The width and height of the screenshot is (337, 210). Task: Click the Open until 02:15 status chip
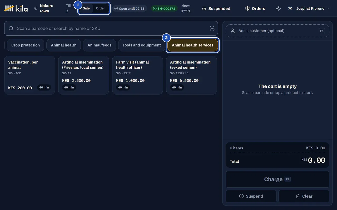[x=130, y=8]
